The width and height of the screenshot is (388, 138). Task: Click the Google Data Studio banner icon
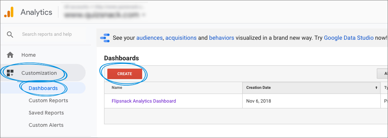pos(105,38)
